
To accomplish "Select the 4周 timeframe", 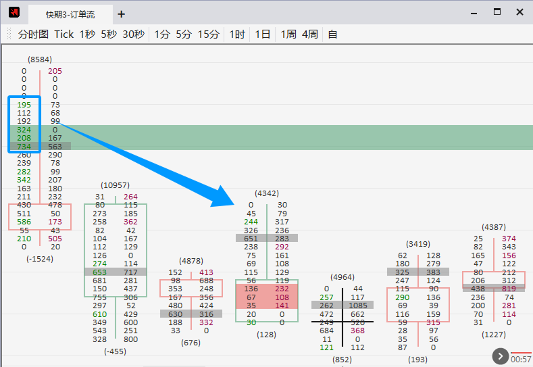I will pyautogui.click(x=310, y=34).
